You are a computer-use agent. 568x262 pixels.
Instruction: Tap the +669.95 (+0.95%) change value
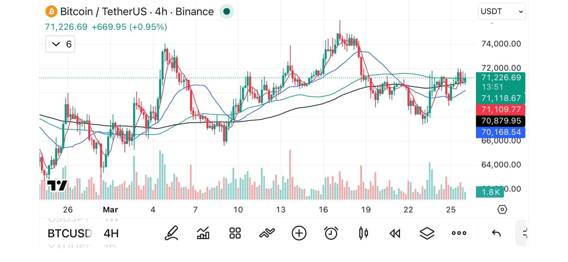coord(129,27)
